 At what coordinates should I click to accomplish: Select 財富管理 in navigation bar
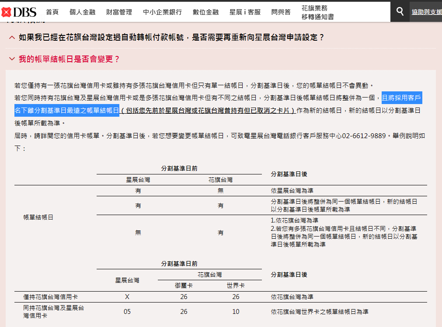pos(119,12)
